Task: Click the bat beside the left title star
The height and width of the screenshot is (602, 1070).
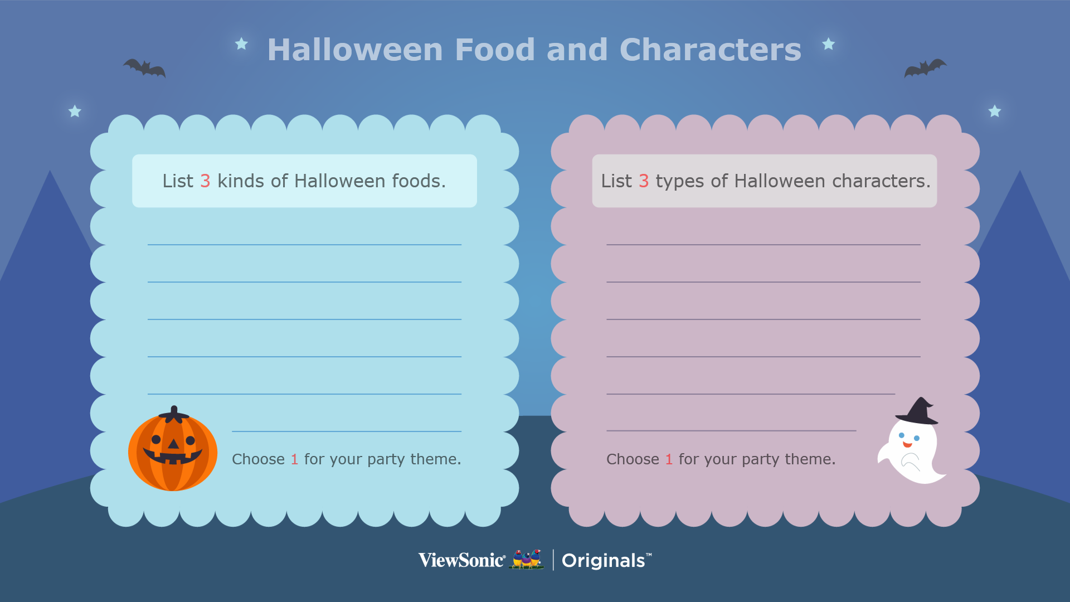Action: (x=144, y=67)
